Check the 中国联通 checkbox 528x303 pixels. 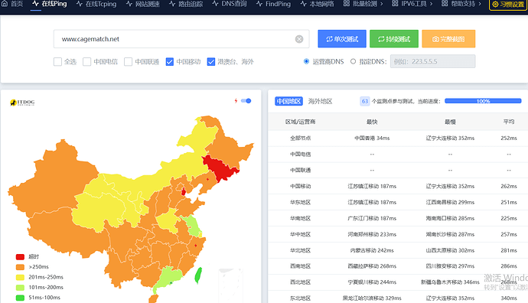click(x=128, y=62)
